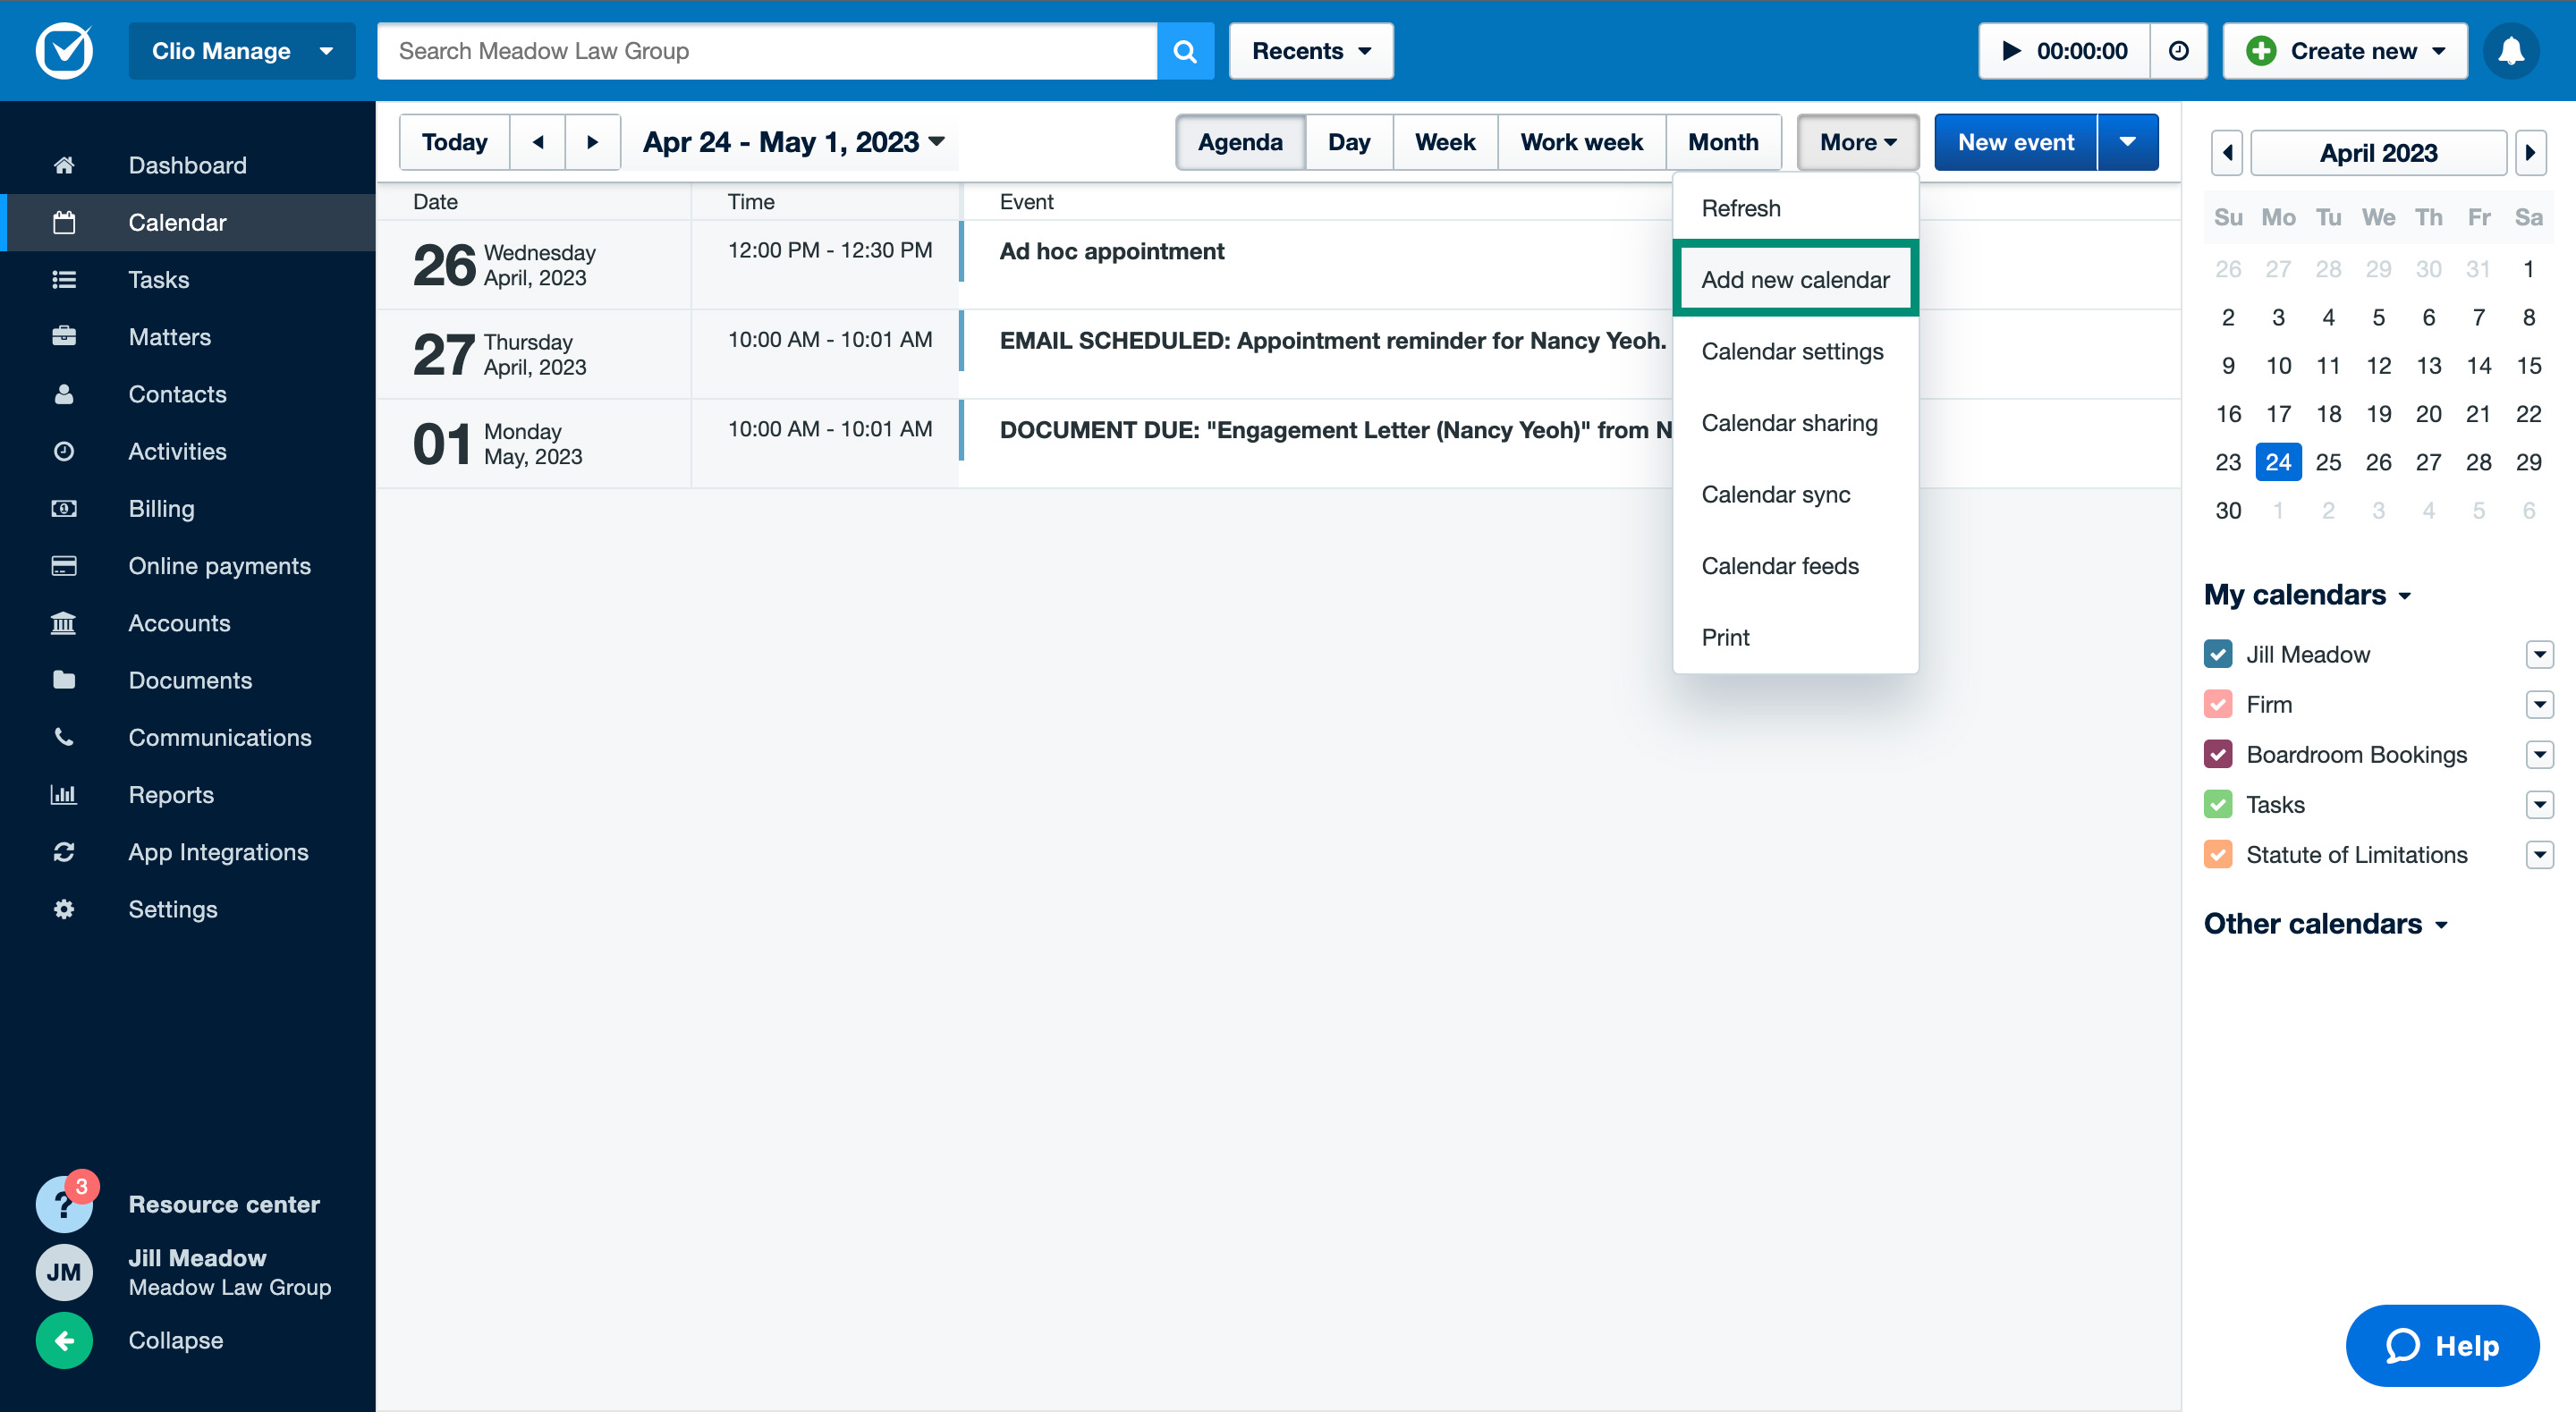2576x1412 pixels.
Task: Show next month in mini calendar
Action: pos(2530,153)
